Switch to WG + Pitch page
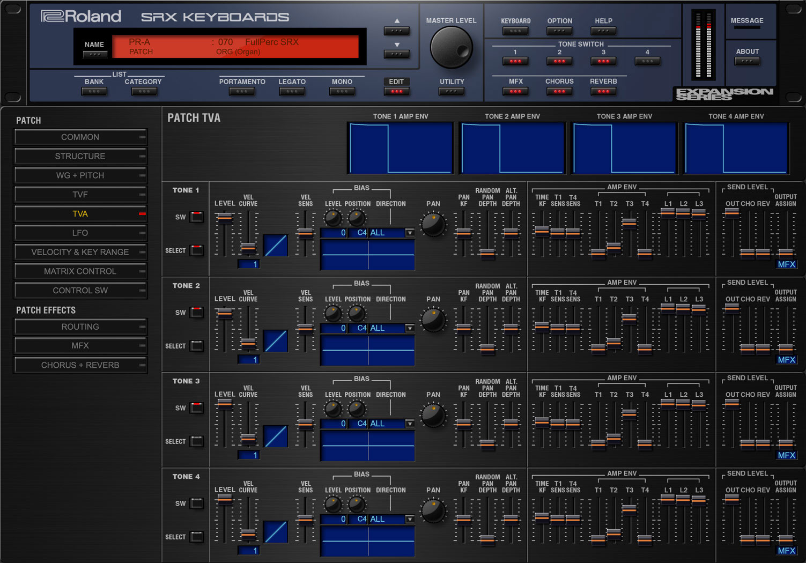 coord(80,175)
